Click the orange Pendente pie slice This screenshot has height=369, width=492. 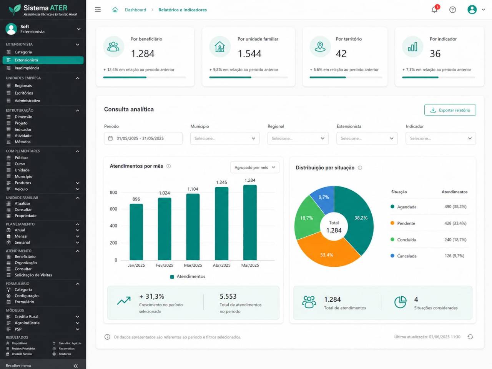325,252
